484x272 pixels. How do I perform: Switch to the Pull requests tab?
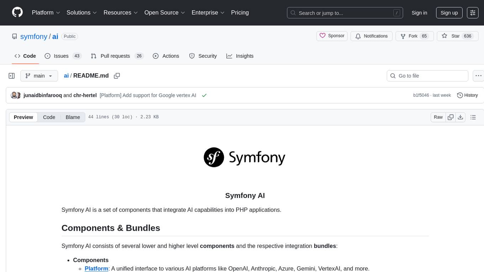[x=117, y=56]
